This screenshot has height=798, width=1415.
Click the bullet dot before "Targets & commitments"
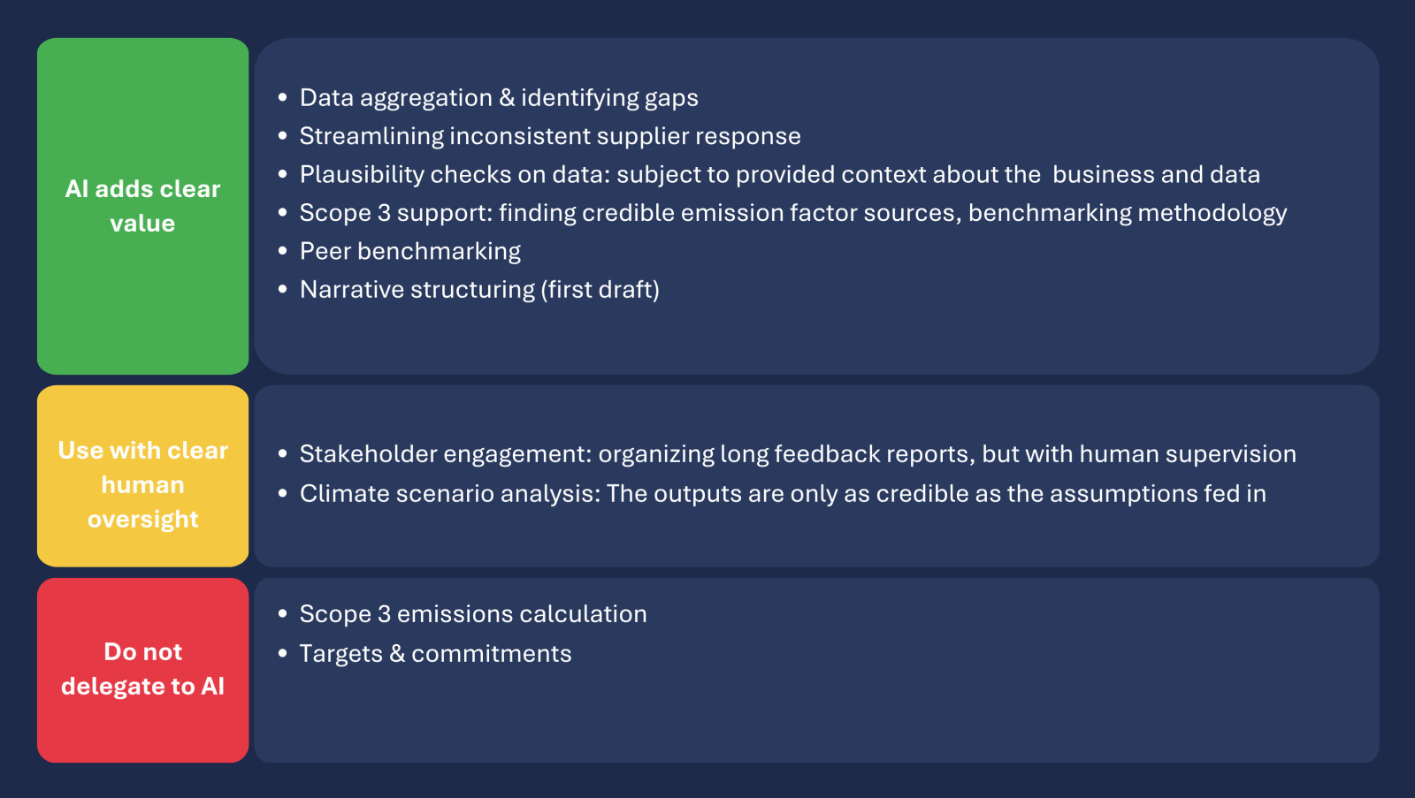283,654
